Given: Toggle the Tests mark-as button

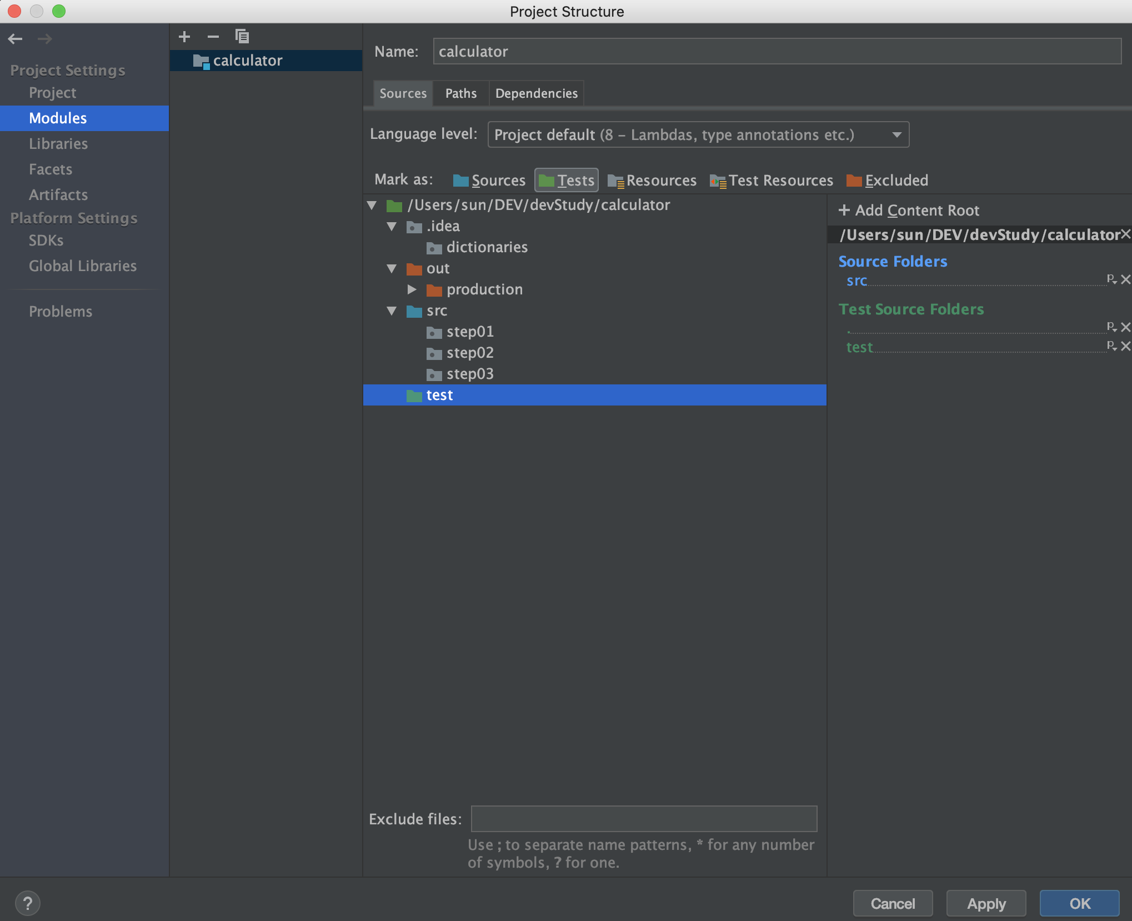Looking at the screenshot, I should 567,180.
